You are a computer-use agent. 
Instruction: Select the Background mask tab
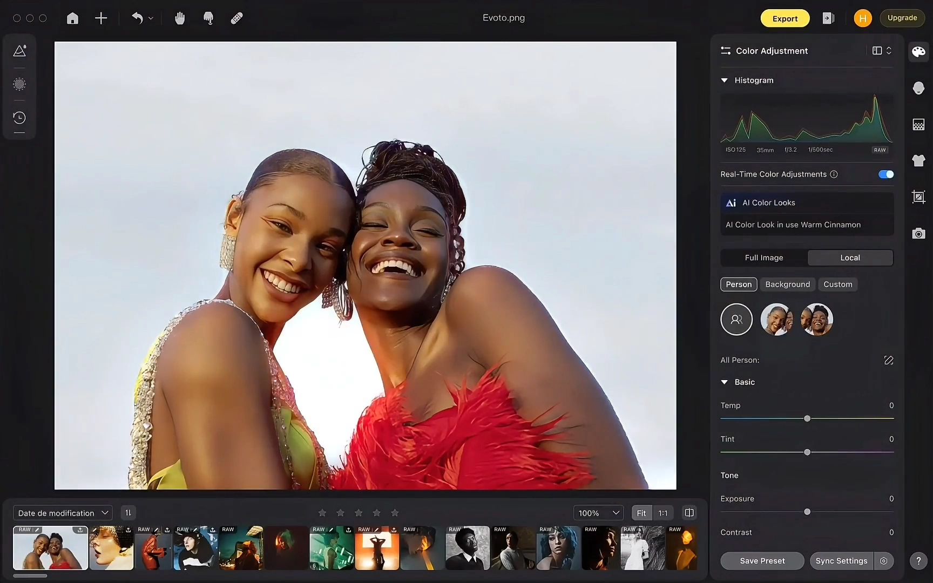787,284
